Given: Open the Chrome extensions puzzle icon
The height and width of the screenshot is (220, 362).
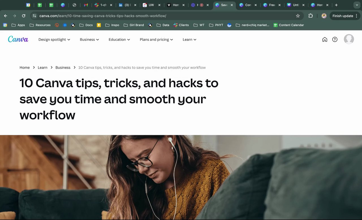Looking at the screenshot, I should (311, 16).
